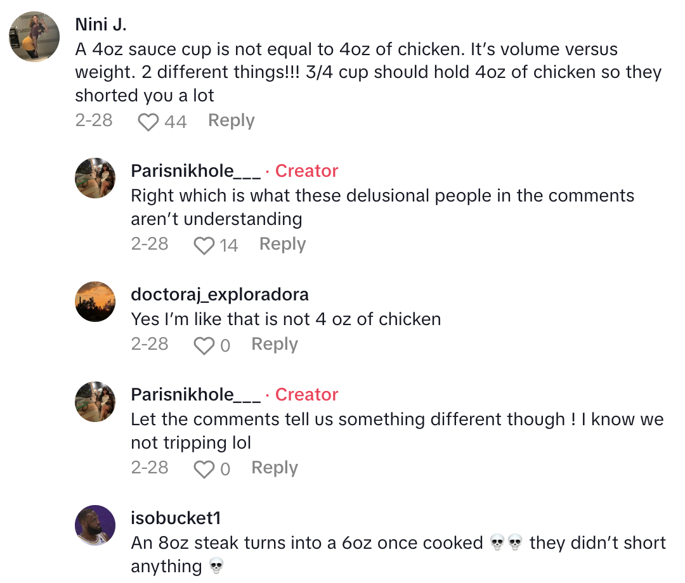Screen dimensions: 685x583
Task: Open doctoraj_exploradora's sunset profile avatar
Action: coord(95,301)
